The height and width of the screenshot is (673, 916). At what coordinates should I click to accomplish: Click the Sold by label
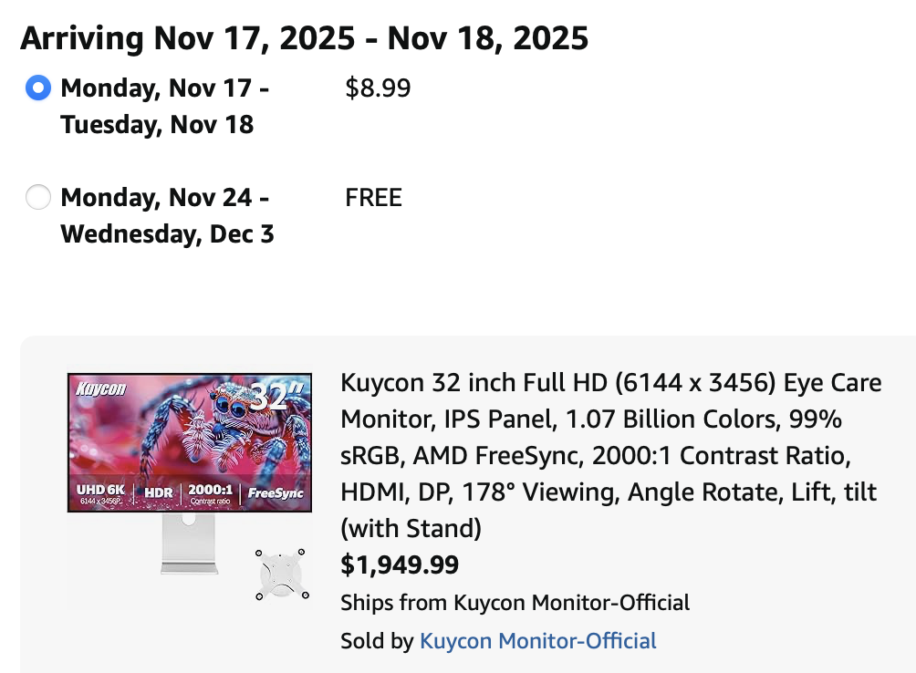pos(374,641)
